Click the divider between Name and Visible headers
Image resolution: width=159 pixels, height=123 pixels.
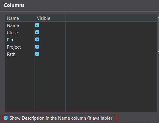click(35, 18)
